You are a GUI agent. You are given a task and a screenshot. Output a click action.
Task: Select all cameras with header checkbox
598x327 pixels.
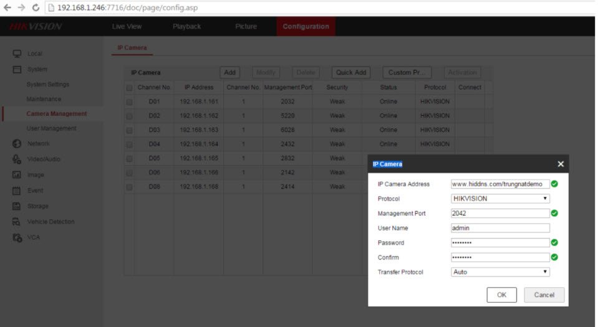click(130, 88)
